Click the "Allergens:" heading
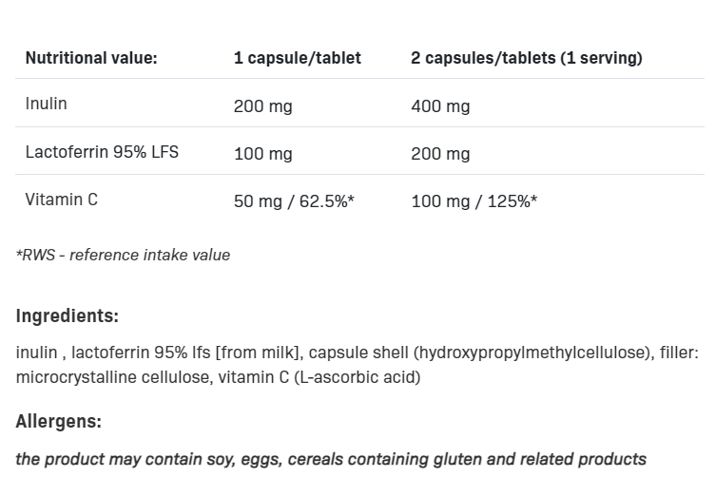 click(x=59, y=421)
